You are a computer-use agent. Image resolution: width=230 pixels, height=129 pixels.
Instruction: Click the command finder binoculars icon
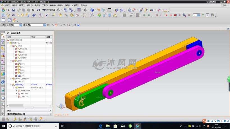point(44,10)
